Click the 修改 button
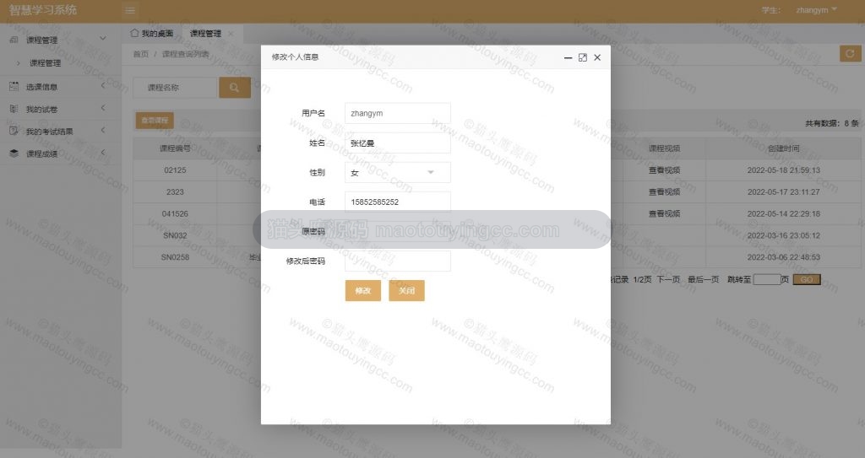The image size is (865, 458). point(363,290)
